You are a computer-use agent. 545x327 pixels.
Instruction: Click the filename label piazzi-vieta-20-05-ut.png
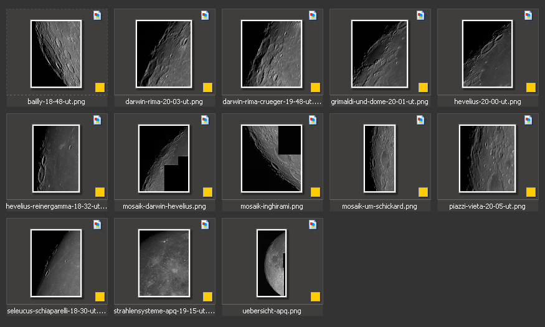(487, 206)
